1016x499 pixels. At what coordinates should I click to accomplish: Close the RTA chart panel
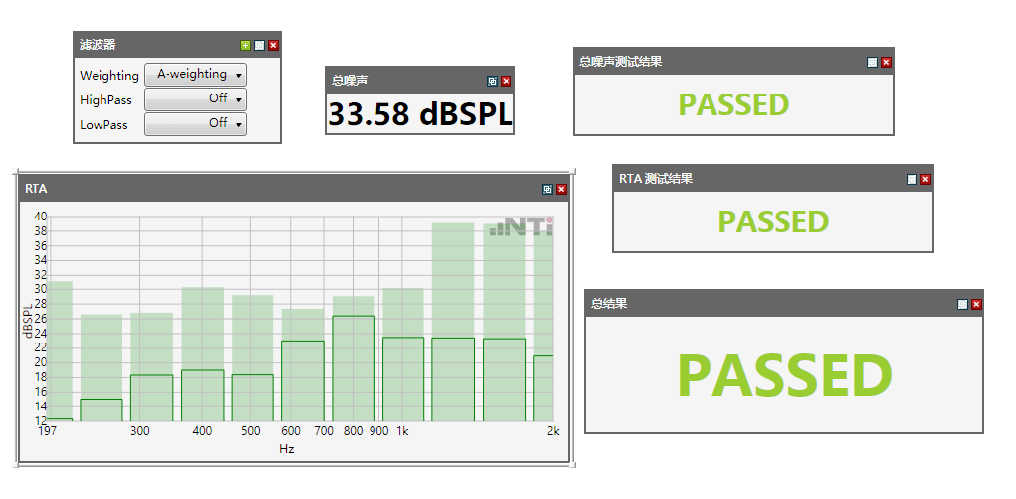click(x=562, y=189)
